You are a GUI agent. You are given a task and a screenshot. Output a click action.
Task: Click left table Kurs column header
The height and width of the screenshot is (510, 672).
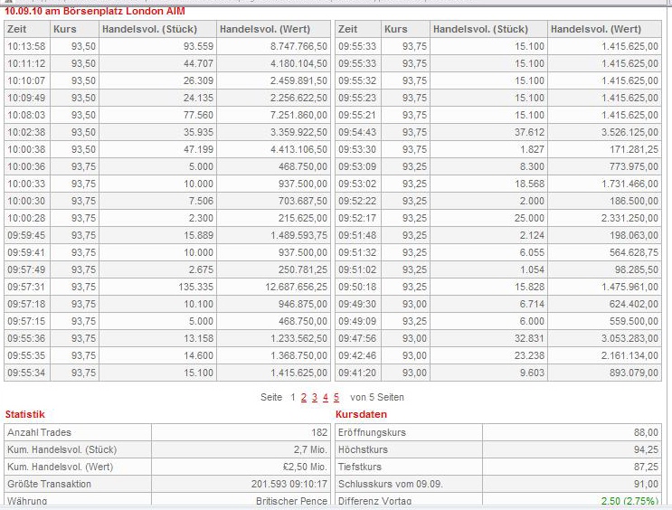click(74, 29)
